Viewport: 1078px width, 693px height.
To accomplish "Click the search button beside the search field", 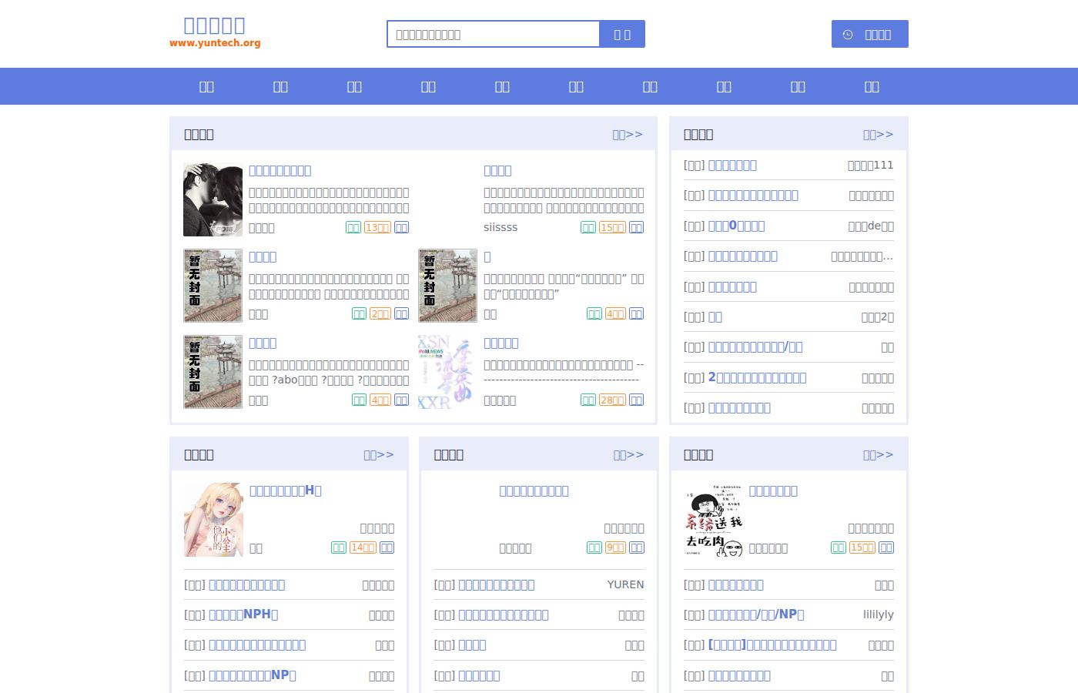I will [622, 34].
